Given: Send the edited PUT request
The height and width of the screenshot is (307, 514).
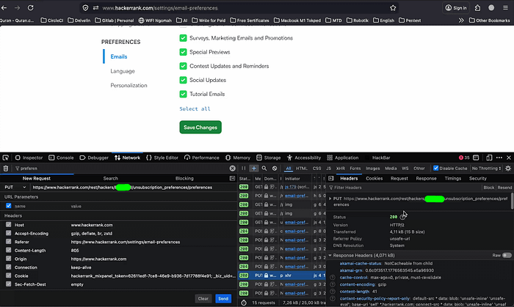Looking at the screenshot, I should point(223,298).
